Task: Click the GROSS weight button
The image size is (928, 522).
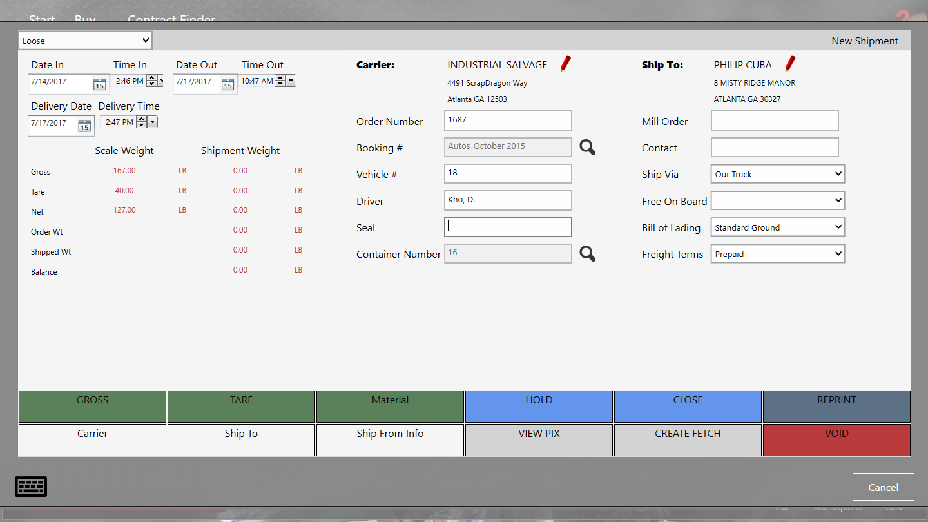Action: tap(92, 407)
